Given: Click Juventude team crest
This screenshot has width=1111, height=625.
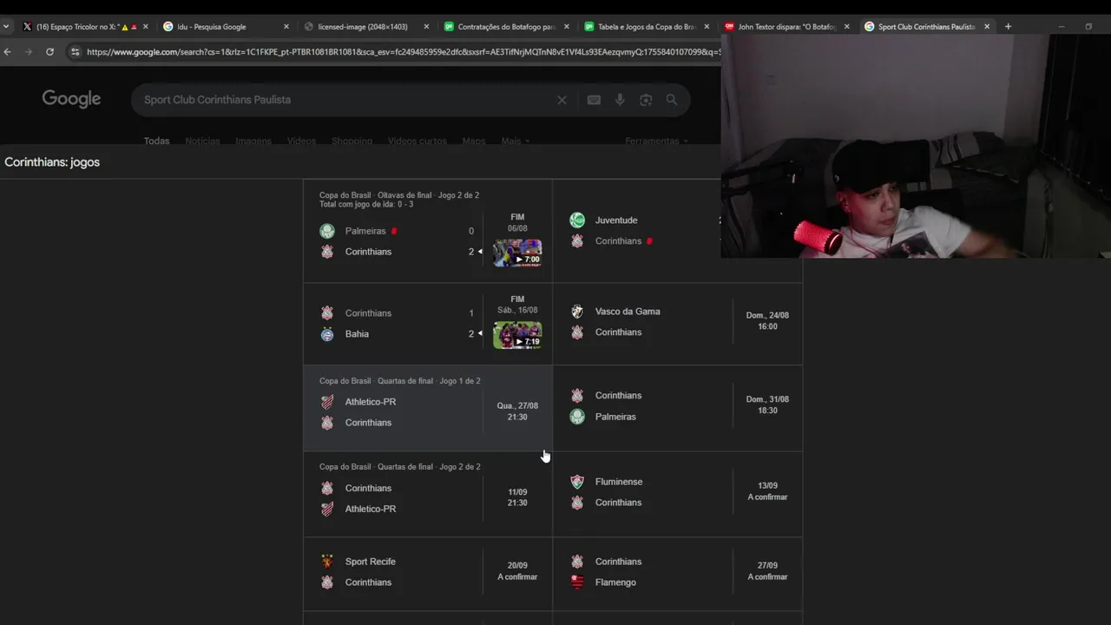Looking at the screenshot, I should tap(577, 220).
